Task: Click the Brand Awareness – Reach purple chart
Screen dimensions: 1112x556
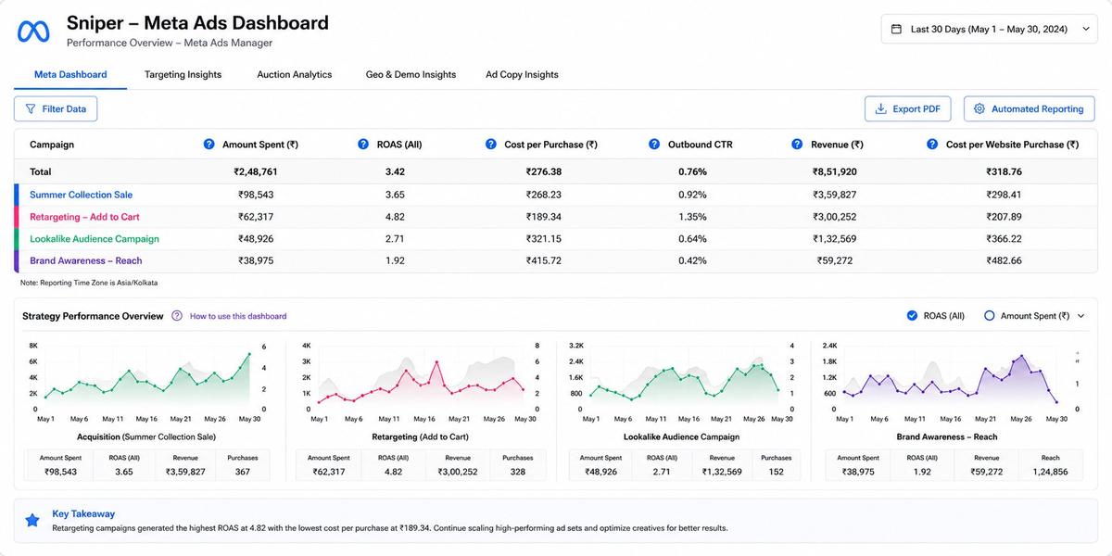Action: click(951, 378)
